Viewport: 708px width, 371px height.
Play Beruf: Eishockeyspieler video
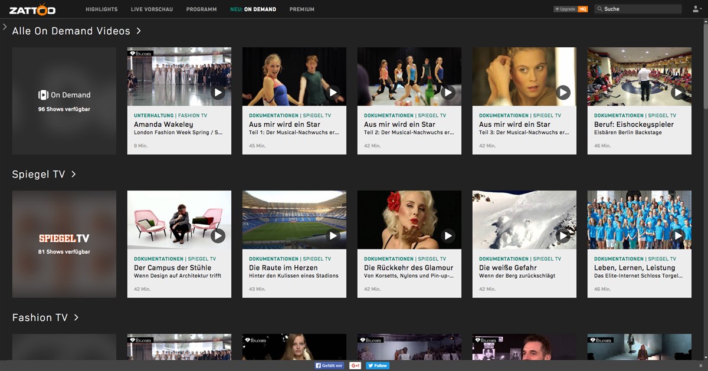point(678,93)
